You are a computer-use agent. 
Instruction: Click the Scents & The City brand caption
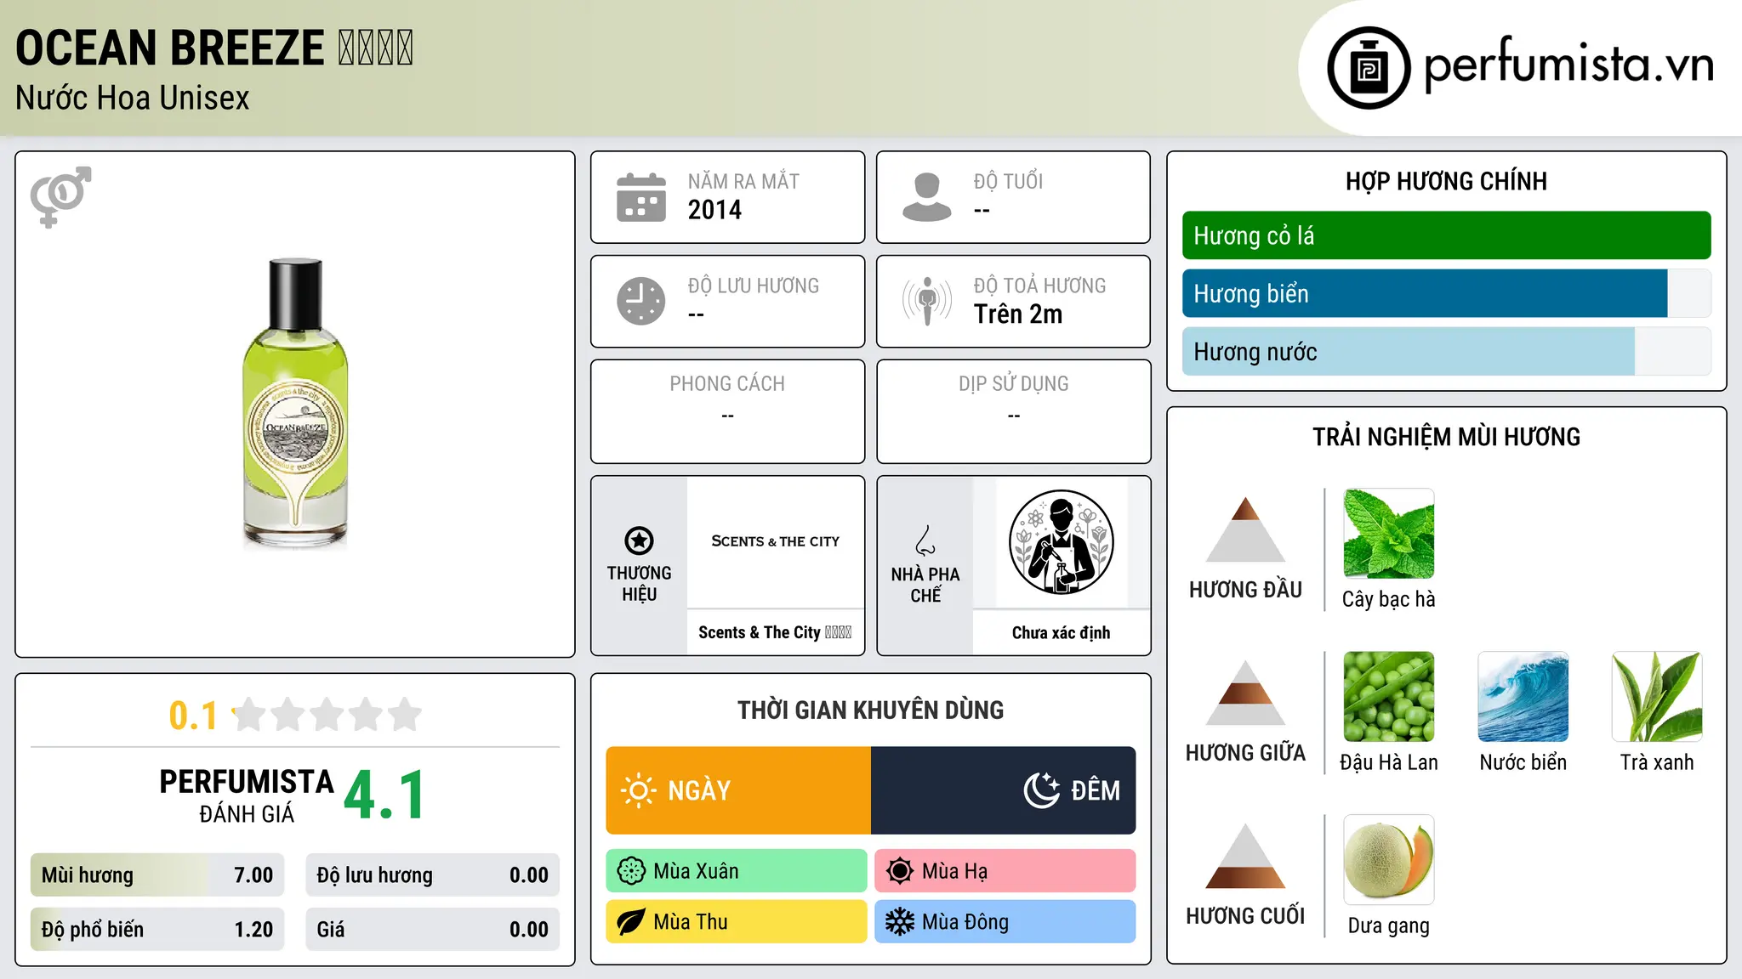[775, 632]
